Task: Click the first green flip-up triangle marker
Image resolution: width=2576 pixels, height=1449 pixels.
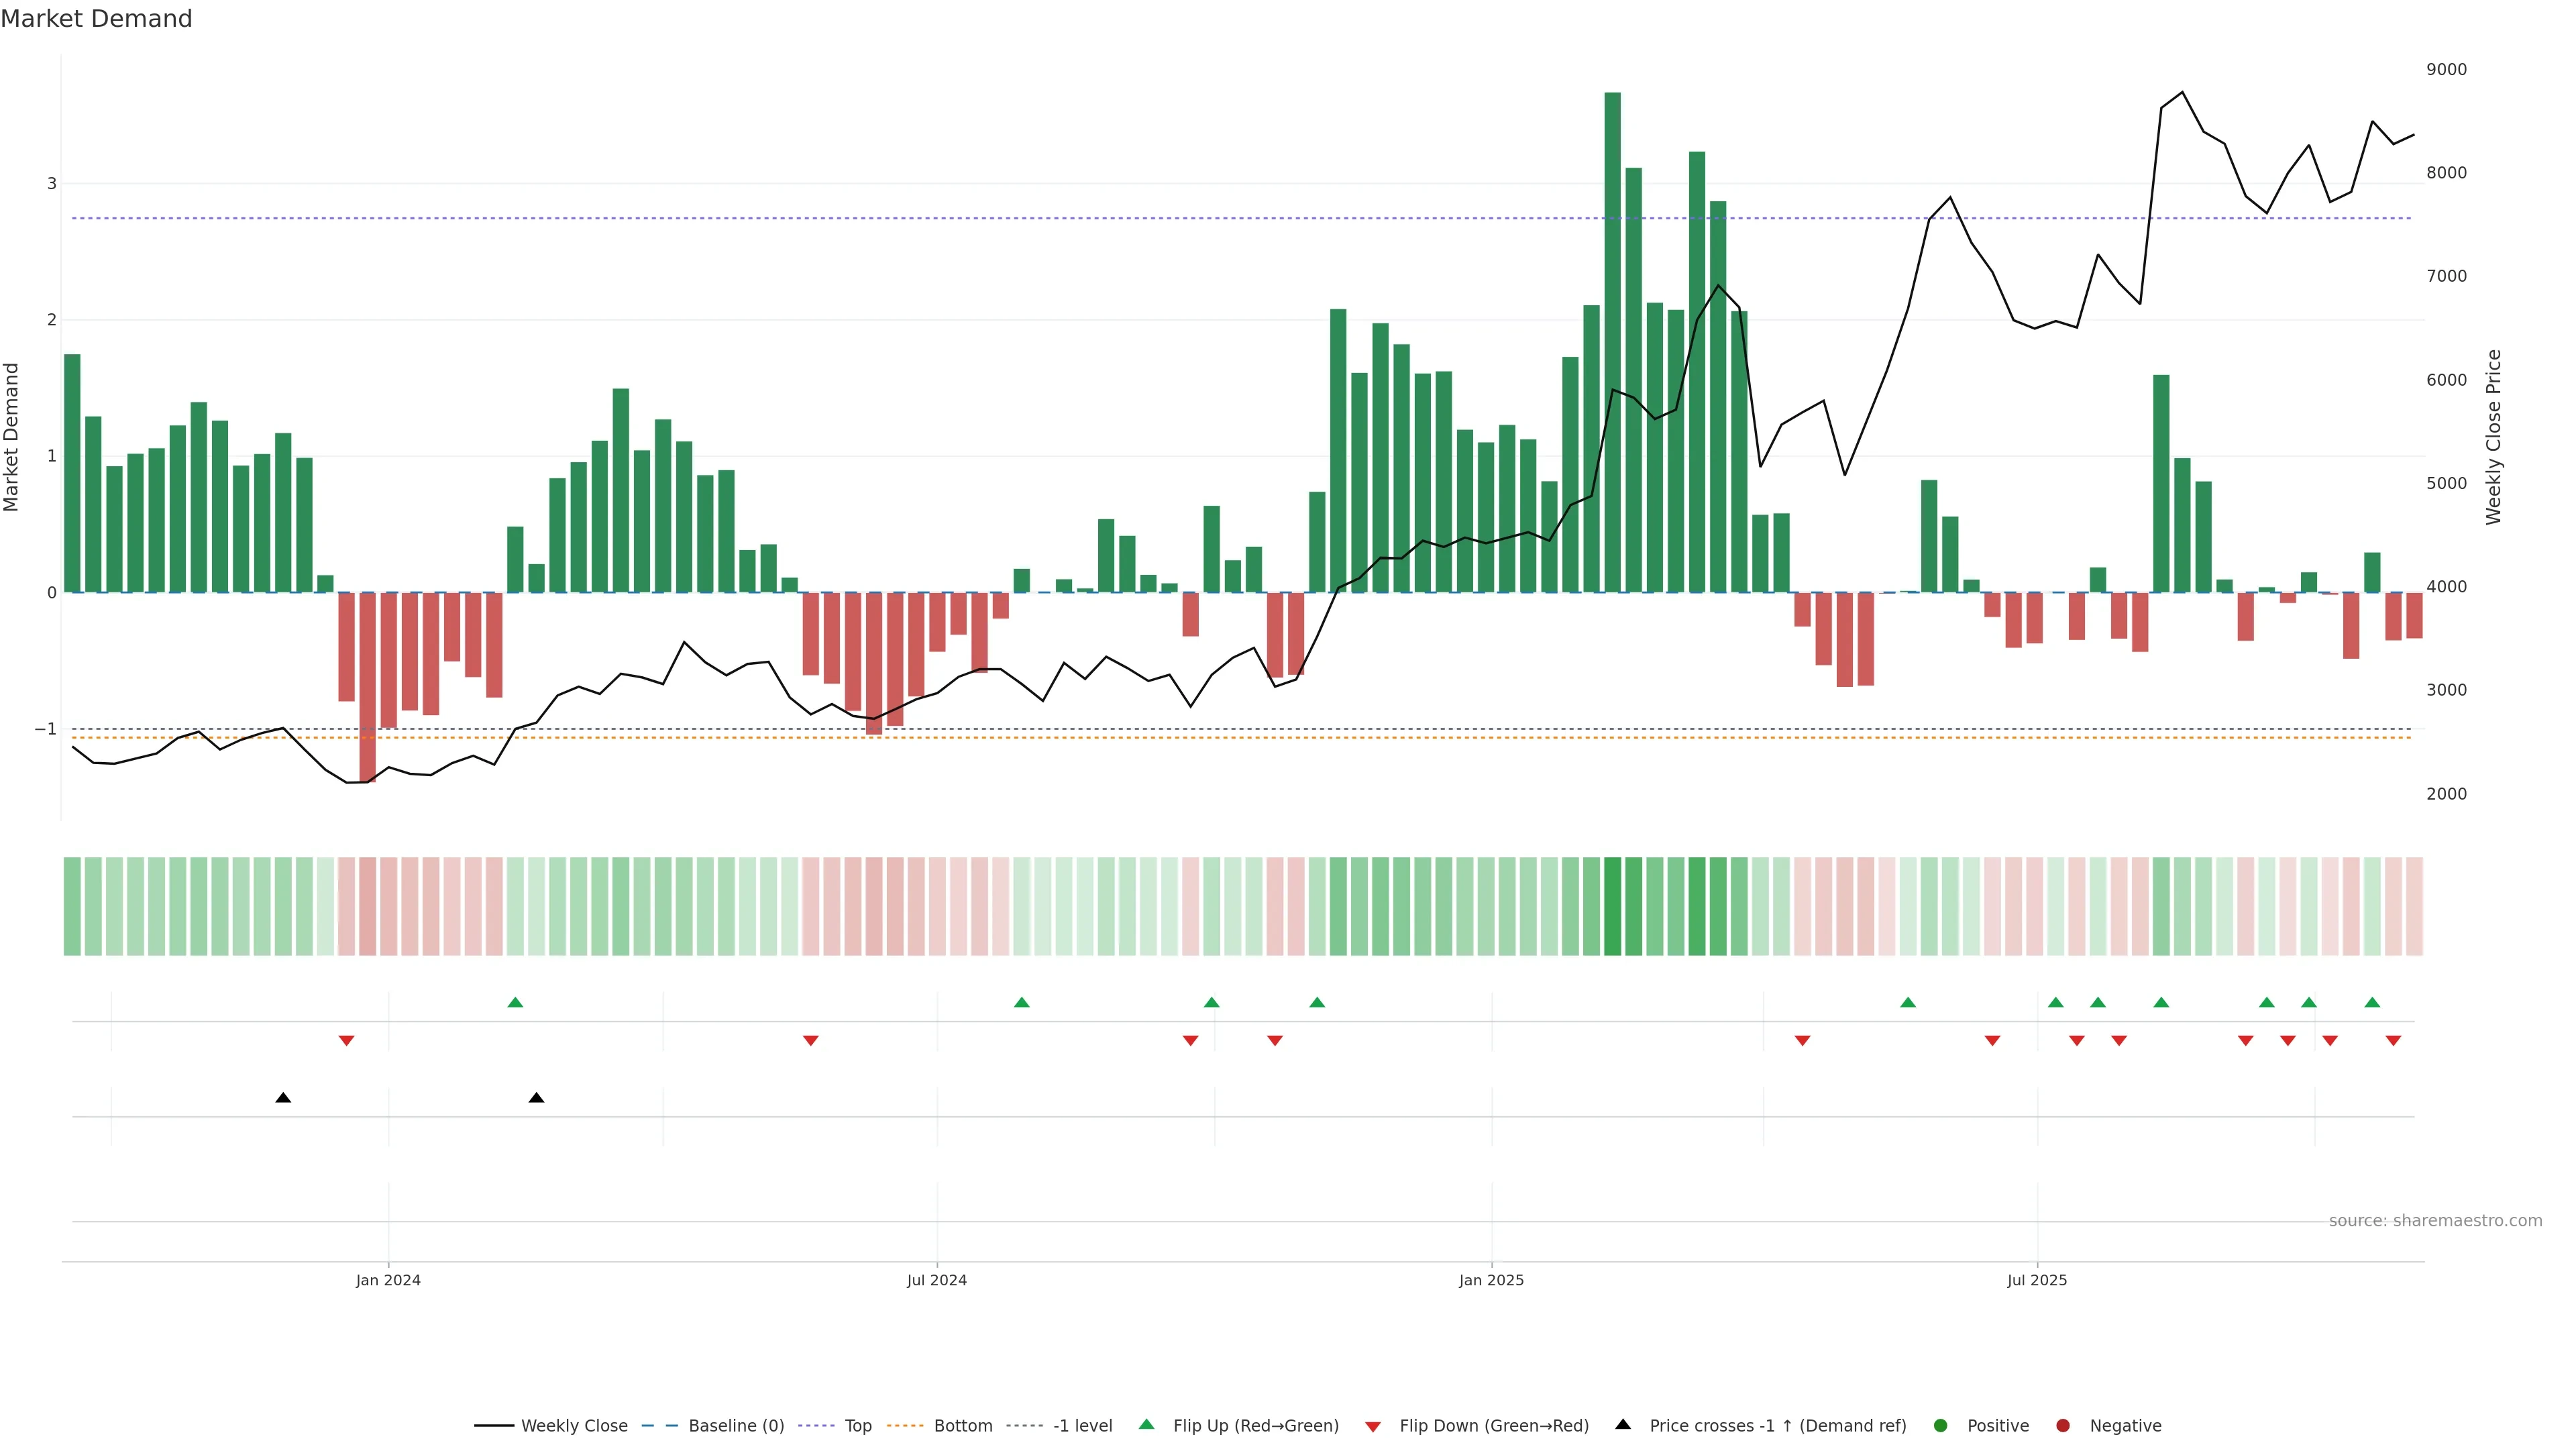Action: click(515, 1002)
